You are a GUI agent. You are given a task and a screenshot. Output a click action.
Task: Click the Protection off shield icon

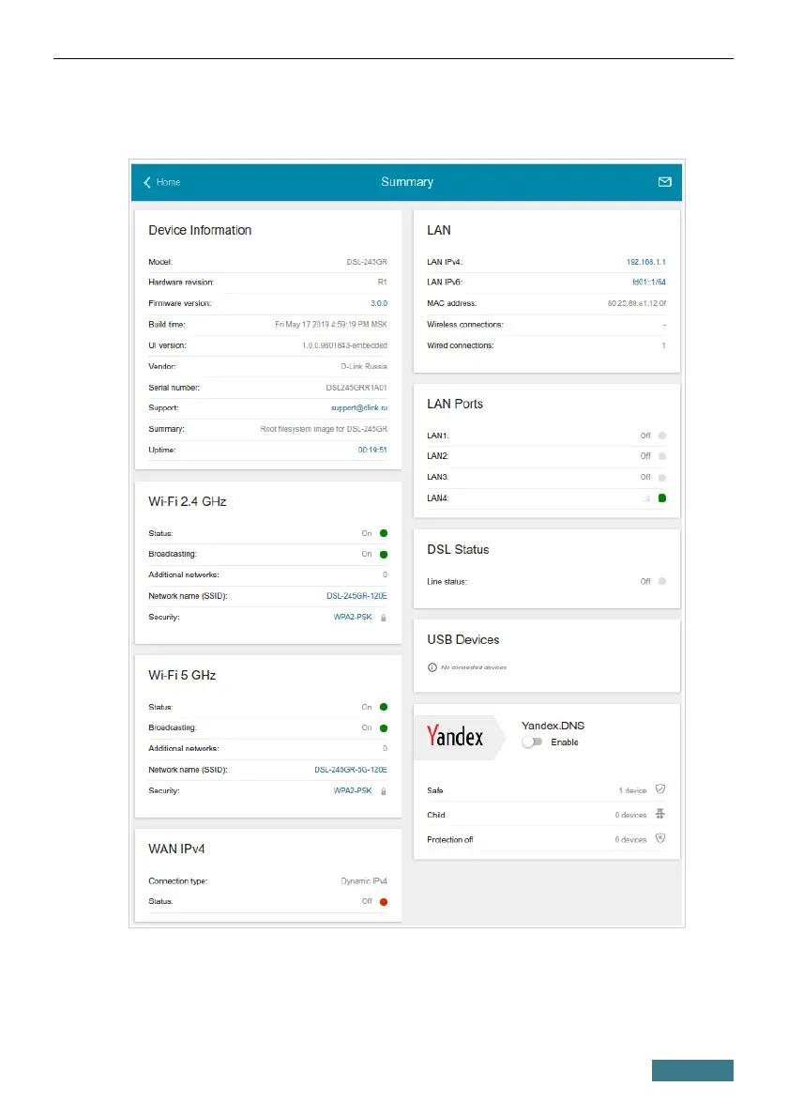660,839
